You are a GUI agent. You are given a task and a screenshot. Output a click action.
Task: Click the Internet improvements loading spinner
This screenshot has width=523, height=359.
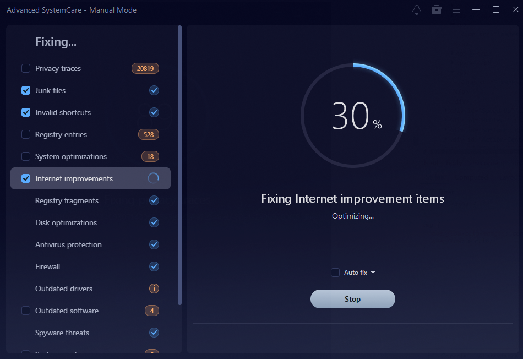point(154,178)
